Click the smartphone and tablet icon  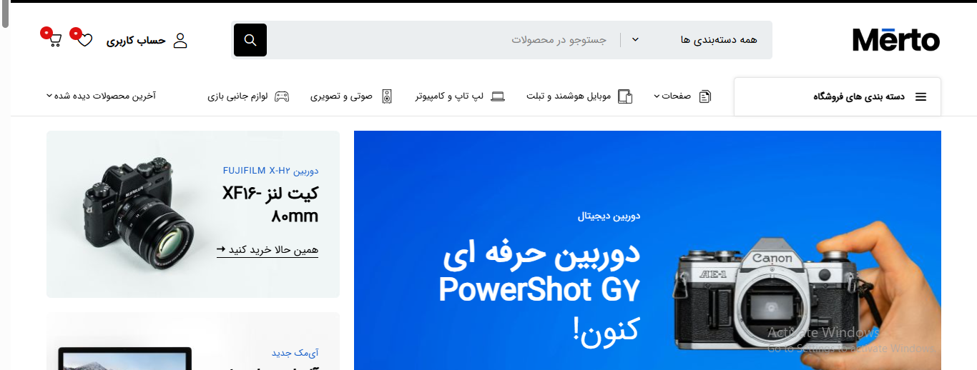[625, 96]
